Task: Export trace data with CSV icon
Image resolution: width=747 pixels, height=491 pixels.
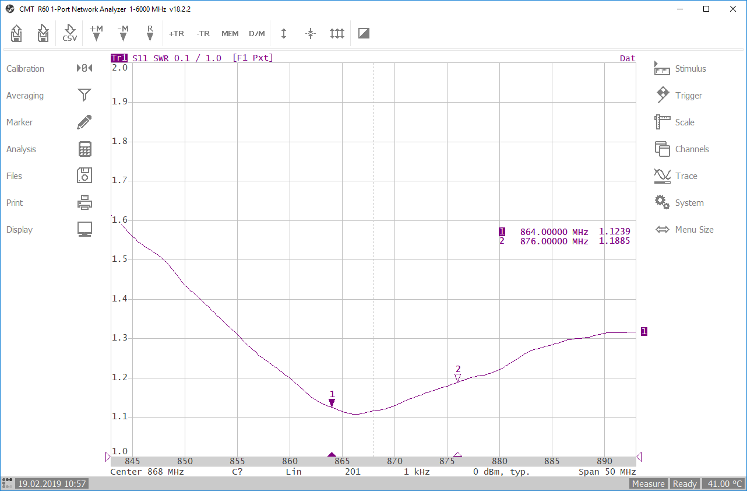Action: pos(70,33)
